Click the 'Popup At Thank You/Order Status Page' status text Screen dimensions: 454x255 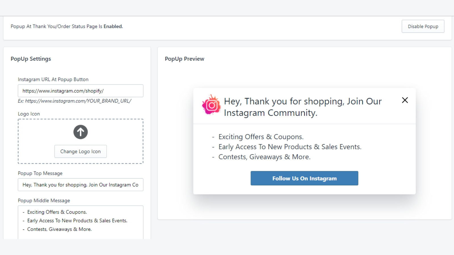coord(67,26)
